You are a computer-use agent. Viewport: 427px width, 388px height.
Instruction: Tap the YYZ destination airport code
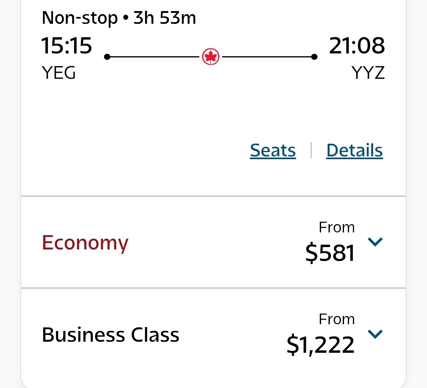368,73
